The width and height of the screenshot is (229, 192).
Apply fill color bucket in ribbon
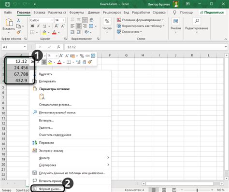44,32
